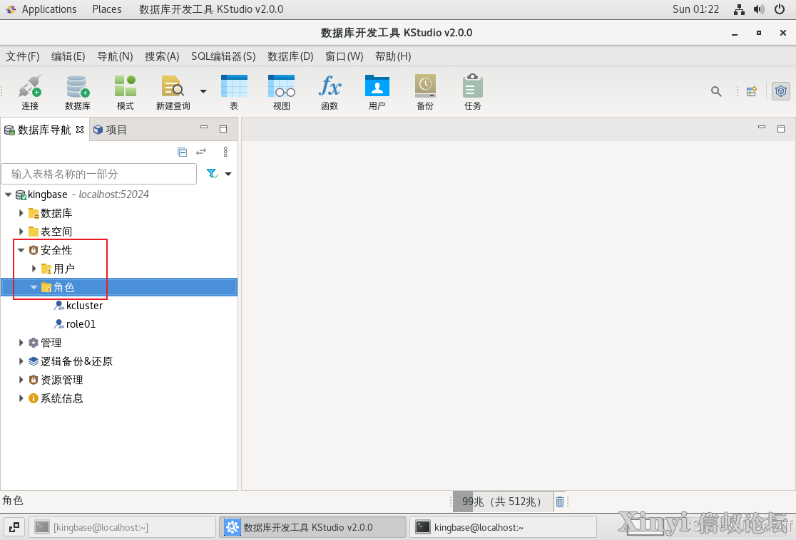The image size is (796, 540).
Task: Expand the 资源管理 node
Action: click(21, 380)
